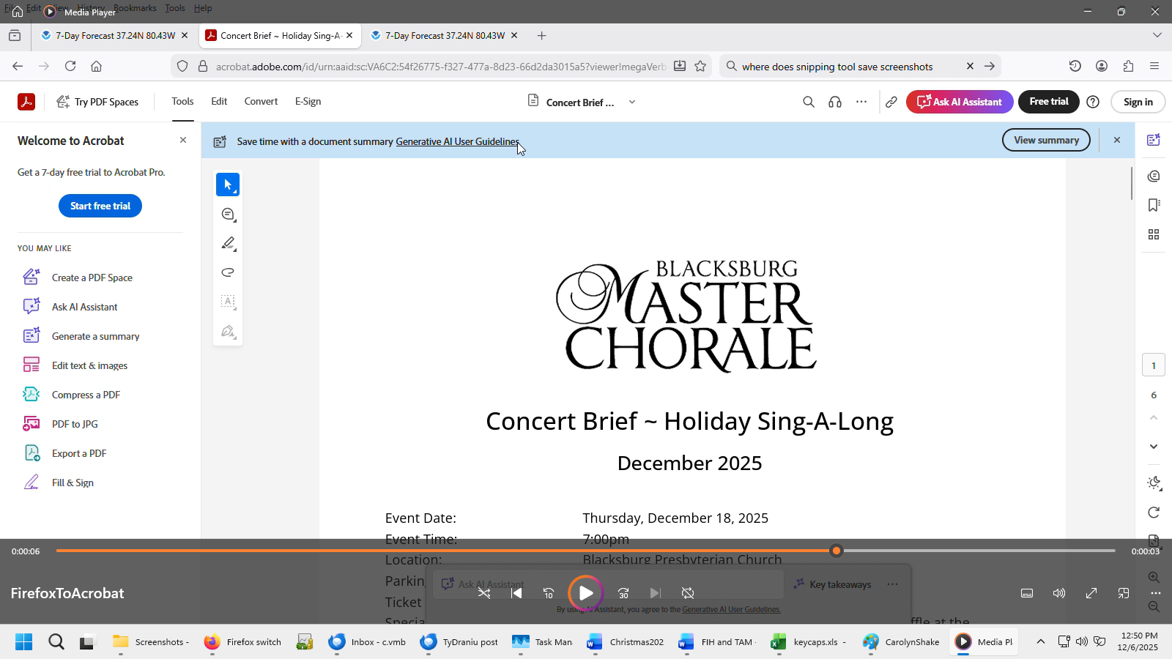
Task: Open Generative AI User Guidelines link in banner
Action: (458, 141)
